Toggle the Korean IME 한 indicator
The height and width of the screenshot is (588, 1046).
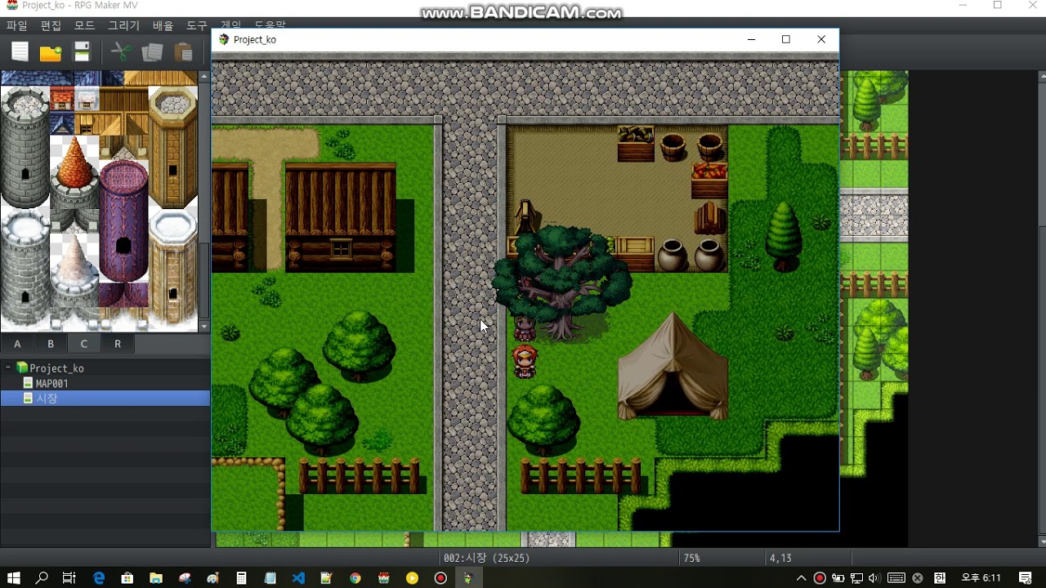[940, 578]
